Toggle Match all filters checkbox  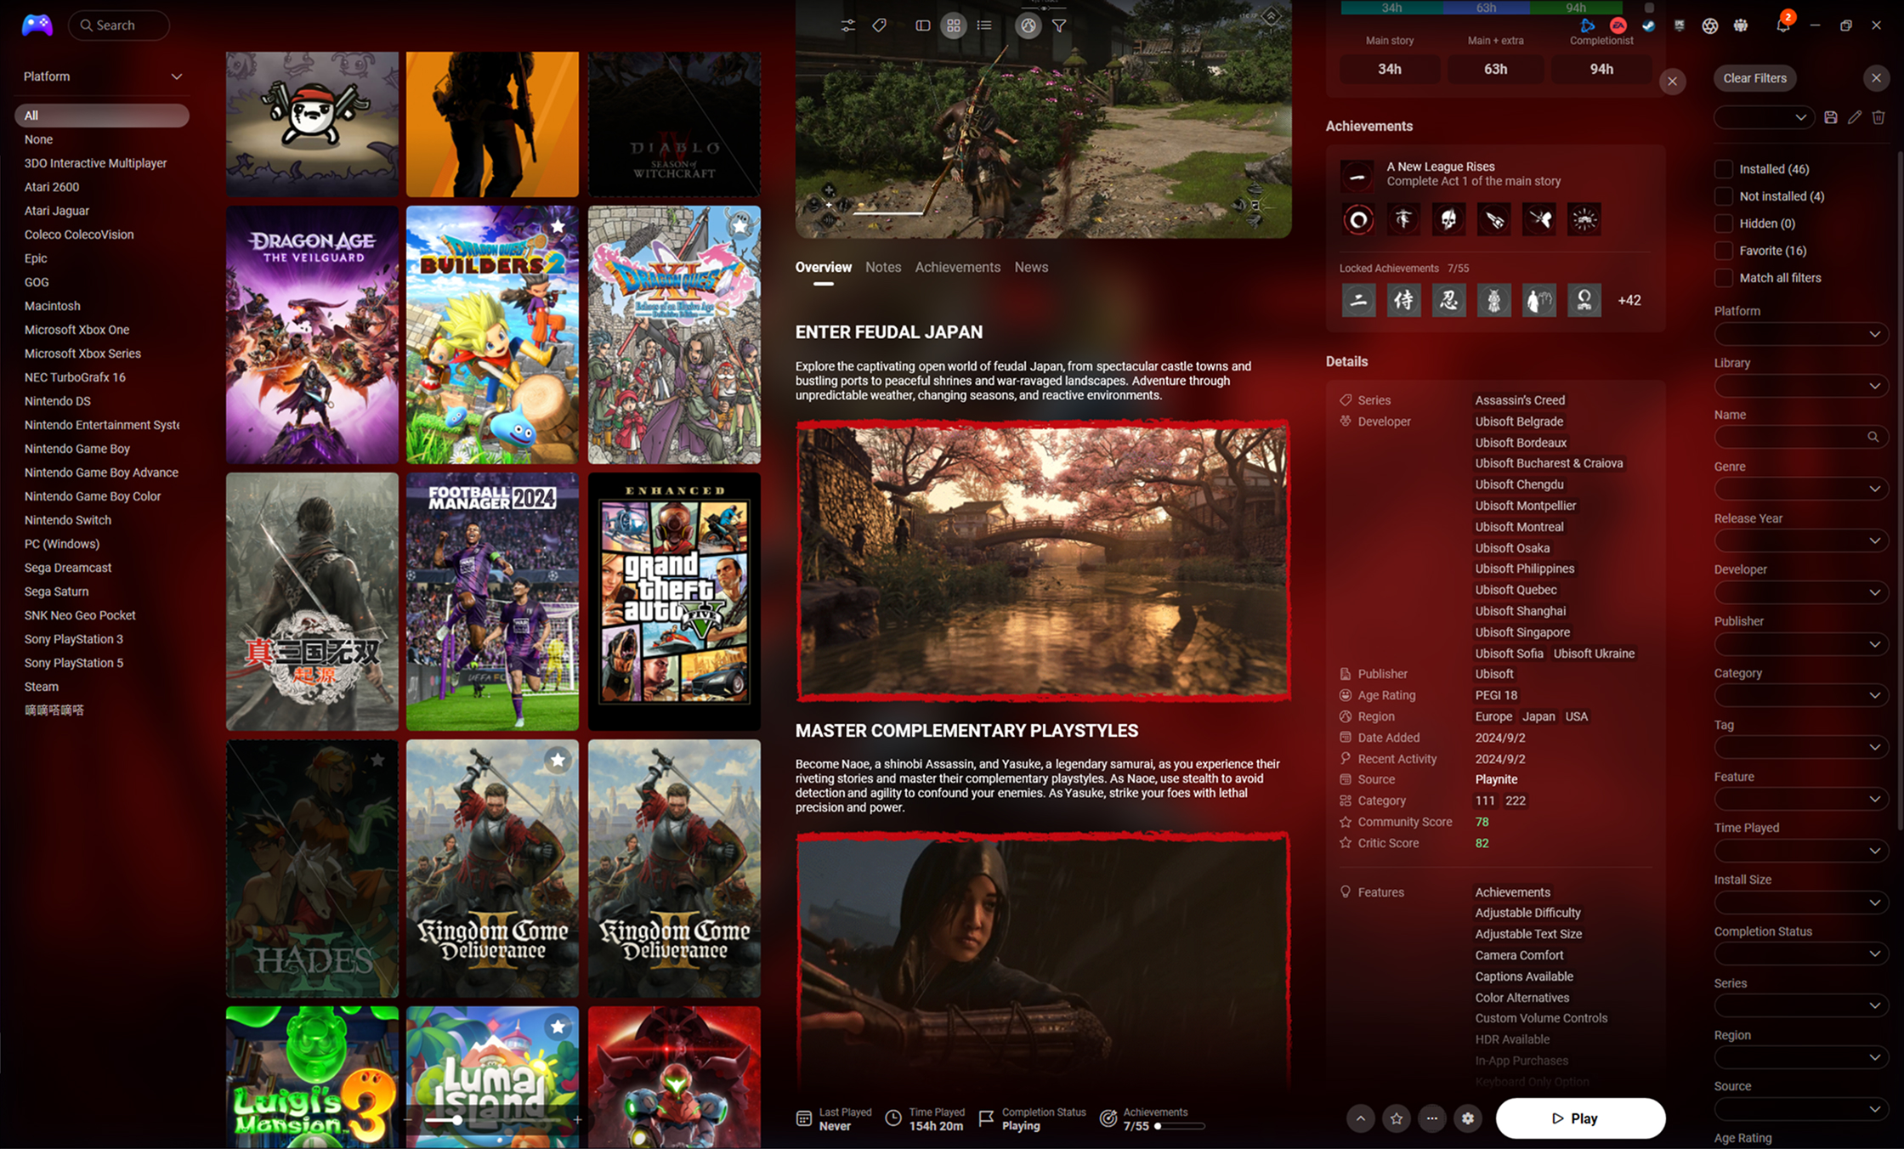[1723, 278]
